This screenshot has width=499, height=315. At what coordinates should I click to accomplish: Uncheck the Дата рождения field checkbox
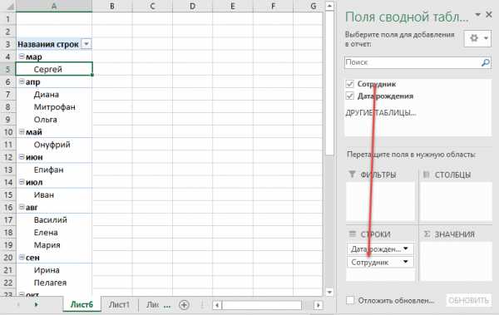pyautogui.click(x=350, y=96)
